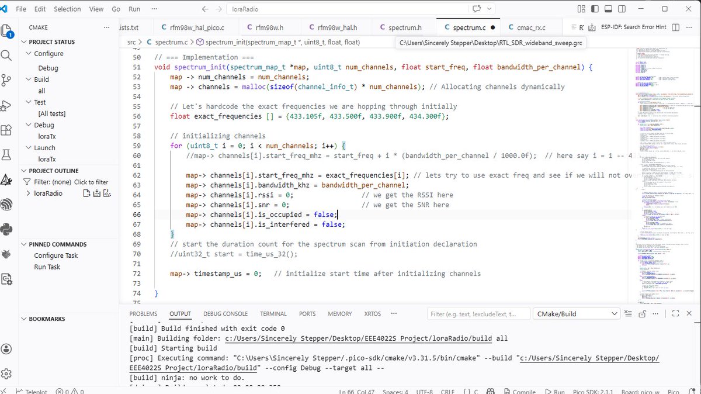Open the Edit menu
Viewport: 701px width, 394px height.
coord(40,9)
